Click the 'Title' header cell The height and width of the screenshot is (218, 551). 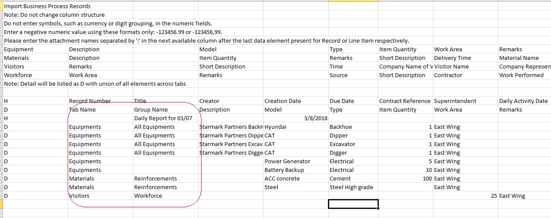tap(166, 101)
